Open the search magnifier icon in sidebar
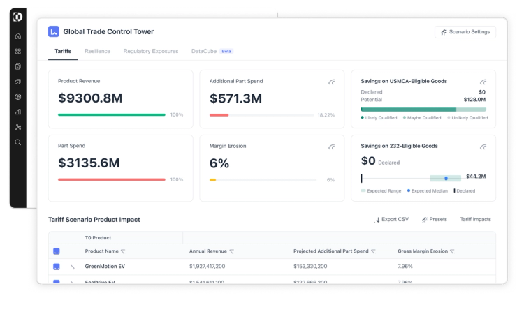Viewport: 524px width, 314px height. click(x=18, y=142)
